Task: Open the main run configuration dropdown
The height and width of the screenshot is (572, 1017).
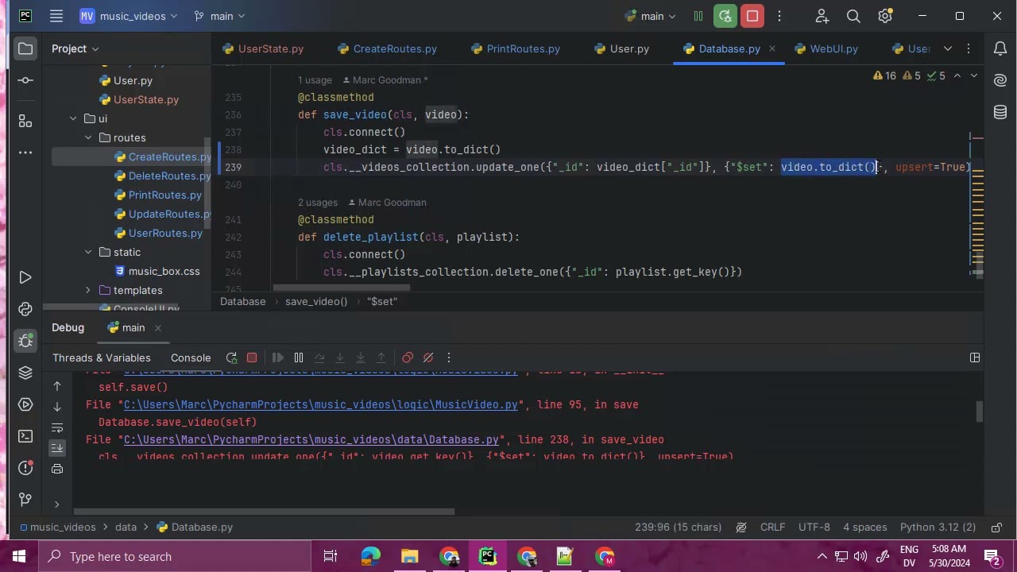Action: click(651, 16)
